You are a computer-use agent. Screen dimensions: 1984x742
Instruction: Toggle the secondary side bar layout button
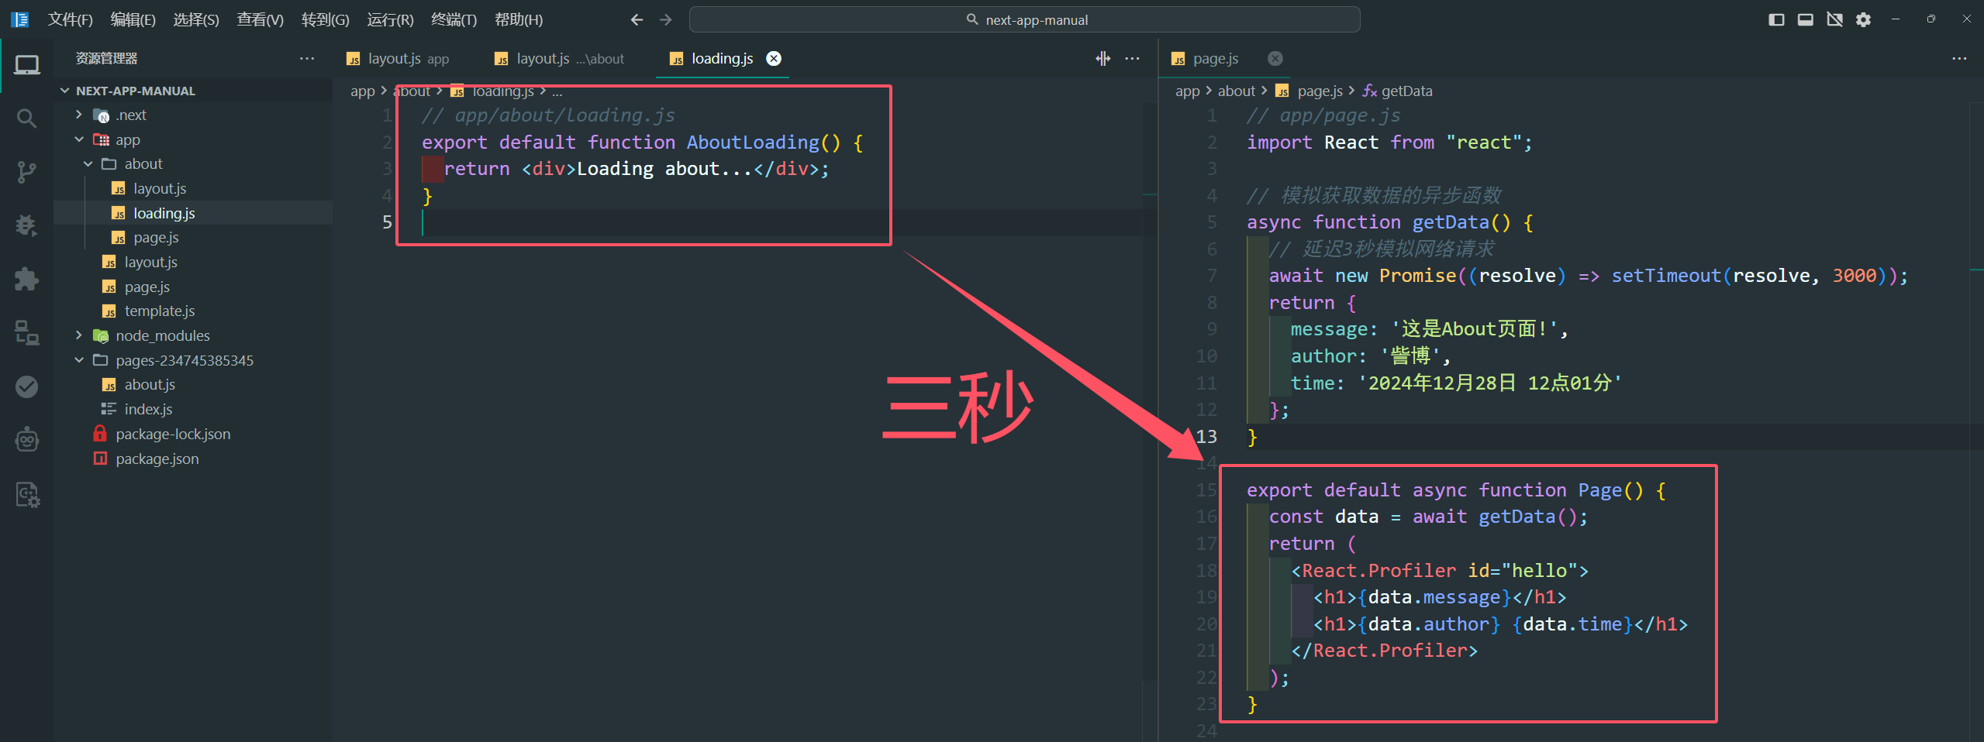coord(1834,19)
